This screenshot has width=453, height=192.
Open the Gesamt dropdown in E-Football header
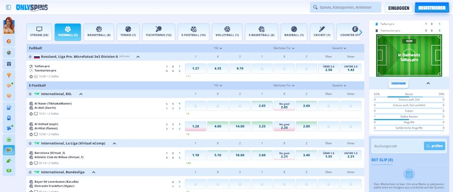[x=339, y=85]
